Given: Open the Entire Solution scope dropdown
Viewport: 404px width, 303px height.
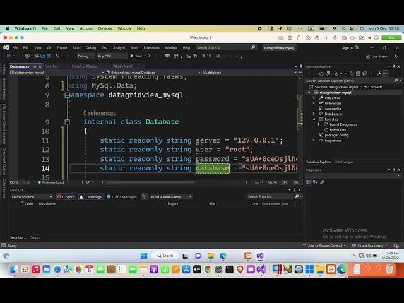Looking at the screenshot, I should pyautogui.click(x=32, y=197).
